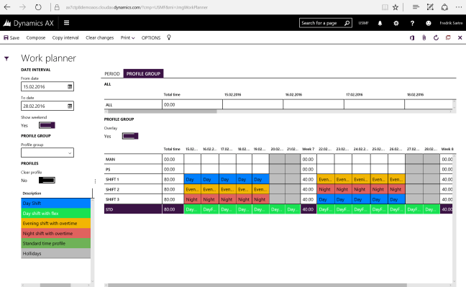Click the browser forward arrow
This screenshot has height=287, width=466.
pyautogui.click(x=22, y=7)
